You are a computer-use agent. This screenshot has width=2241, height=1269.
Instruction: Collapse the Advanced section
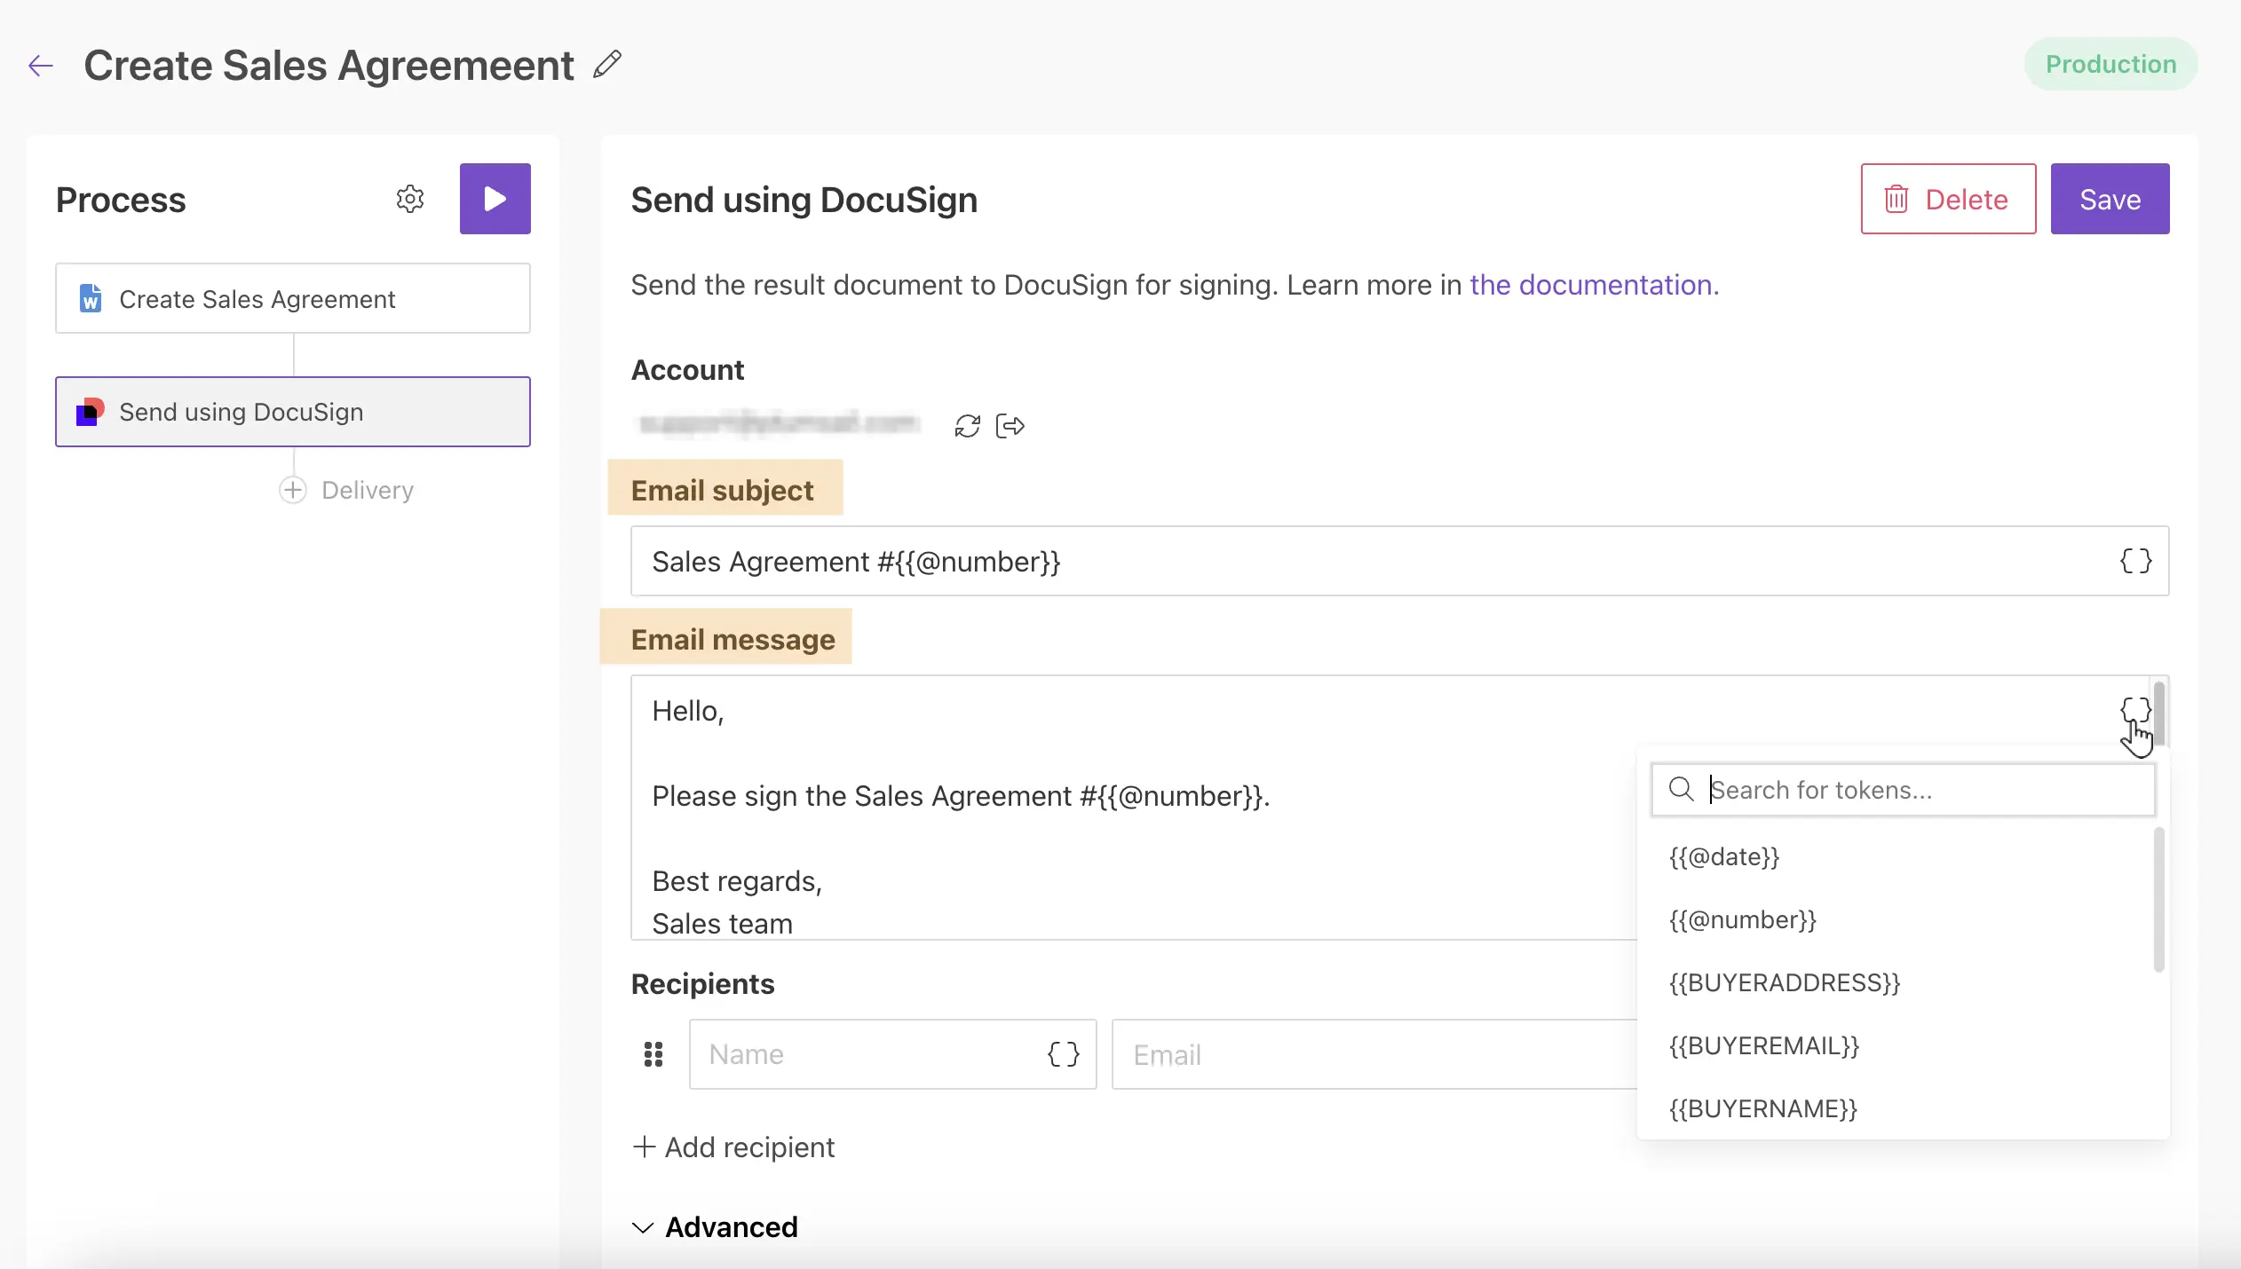pyautogui.click(x=714, y=1227)
